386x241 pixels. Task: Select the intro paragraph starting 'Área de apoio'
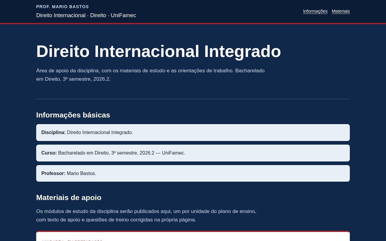click(x=150, y=75)
